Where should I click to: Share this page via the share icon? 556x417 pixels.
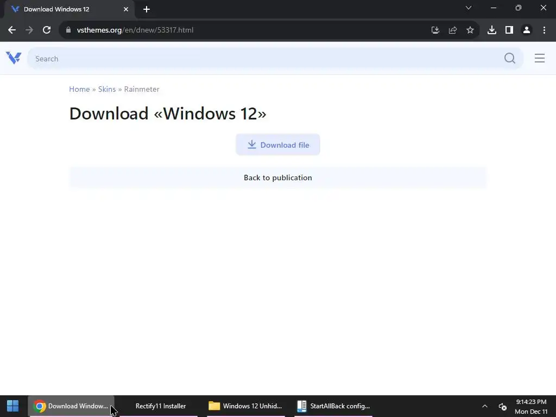coord(453,30)
